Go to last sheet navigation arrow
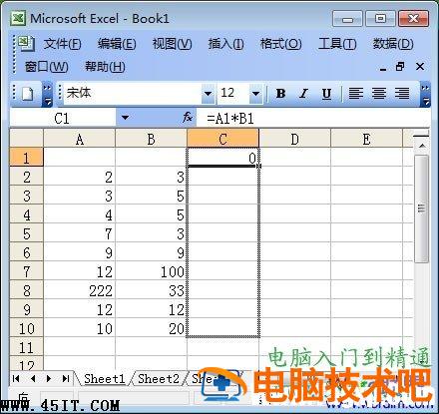The width and height of the screenshot is (439, 414). 66,378
